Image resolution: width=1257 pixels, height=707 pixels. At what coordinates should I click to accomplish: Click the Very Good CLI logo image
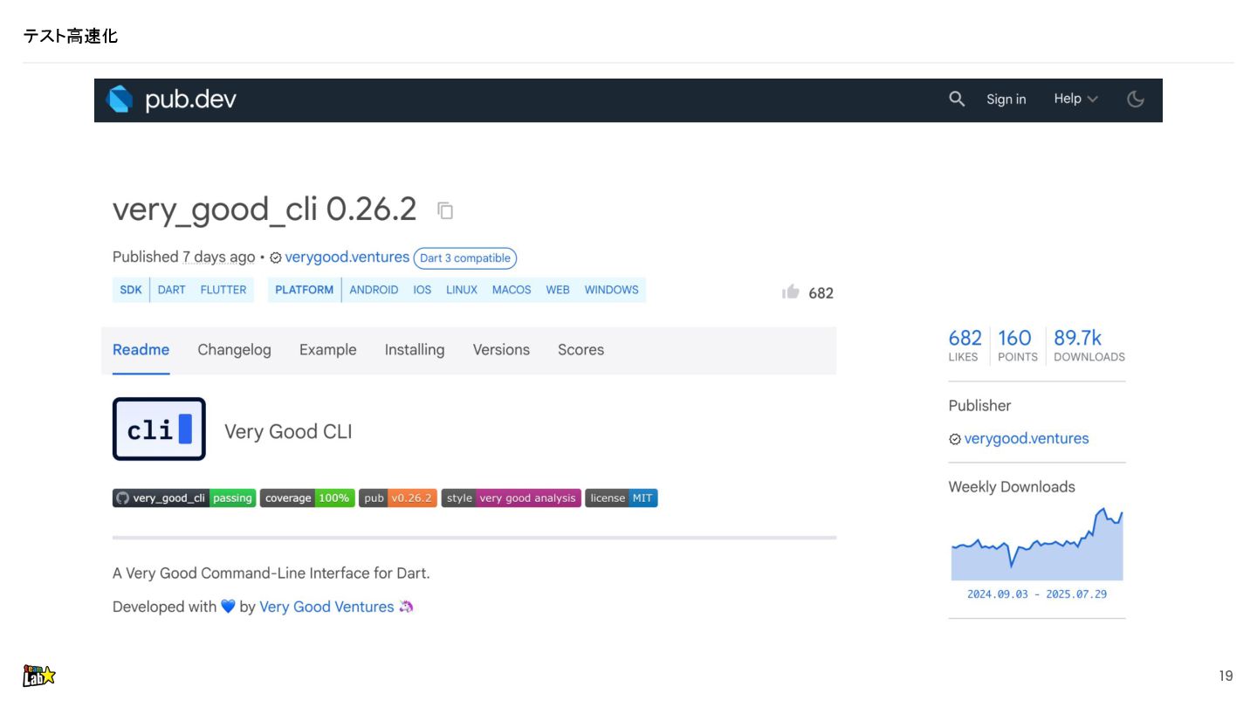pos(159,429)
